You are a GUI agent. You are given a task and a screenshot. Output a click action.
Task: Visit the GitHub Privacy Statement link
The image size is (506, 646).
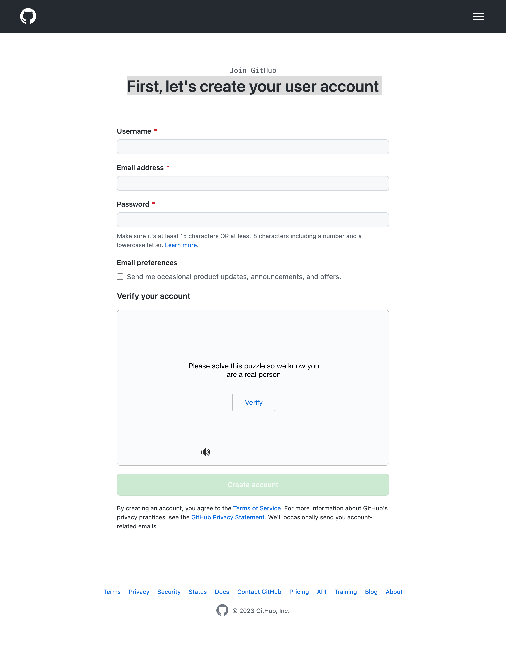(x=227, y=517)
